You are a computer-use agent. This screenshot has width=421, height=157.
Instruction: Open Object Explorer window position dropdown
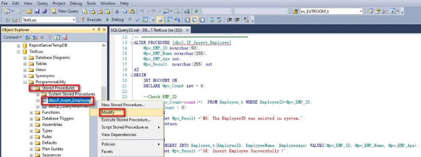pos(94,29)
